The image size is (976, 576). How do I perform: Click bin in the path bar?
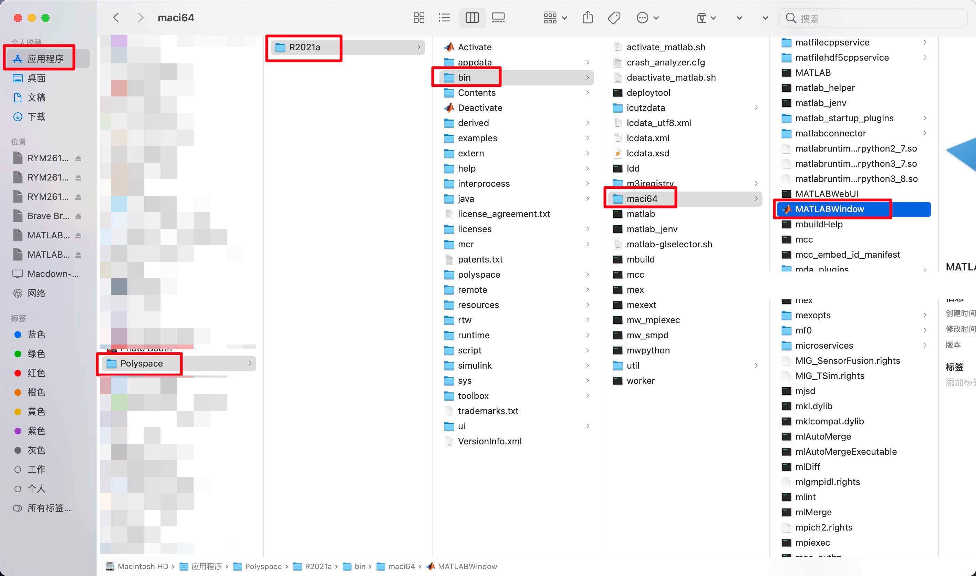(x=354, y=566)
